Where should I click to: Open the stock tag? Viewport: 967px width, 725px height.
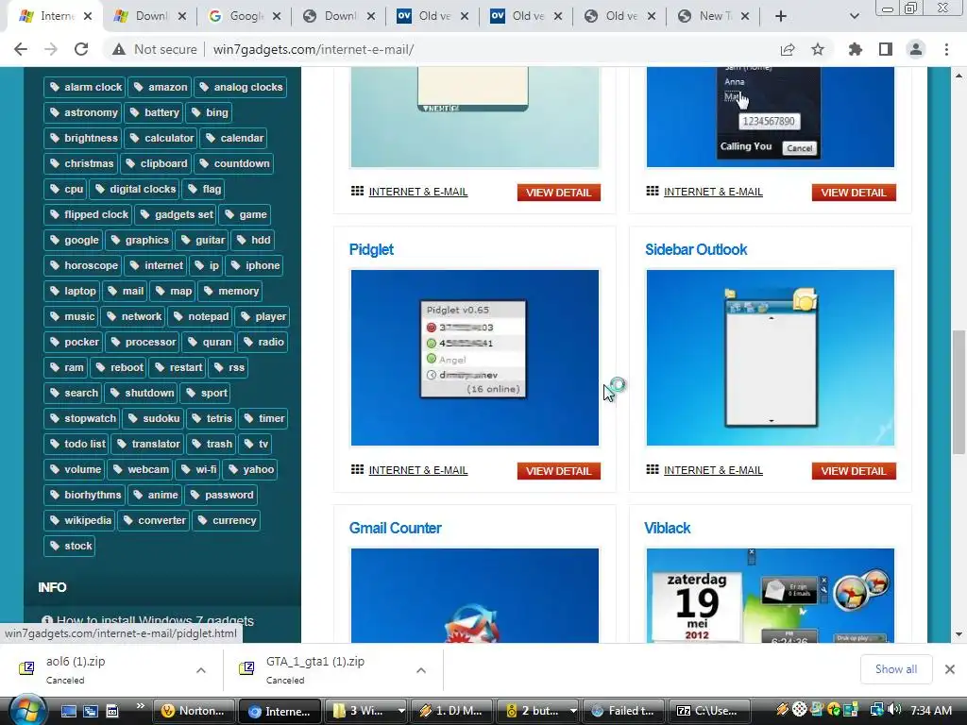coord(70,546)
